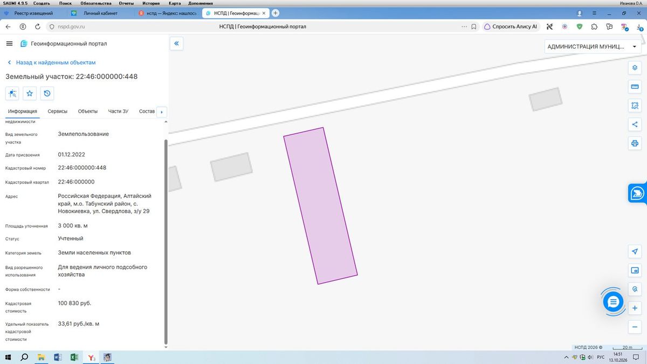Go back to the previous page
Viewport: 647px width, 364px height.
[8, 26]
